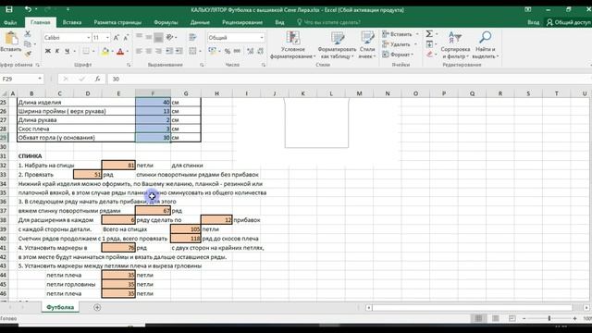Toggle align text left
The image size is (592, 333).
(x=139, y=51)
